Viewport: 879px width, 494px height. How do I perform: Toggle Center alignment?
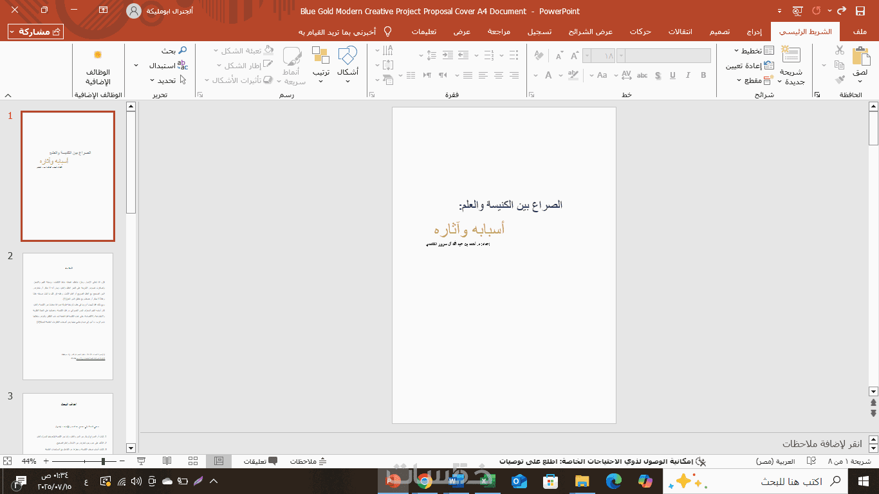click(499, 75)
